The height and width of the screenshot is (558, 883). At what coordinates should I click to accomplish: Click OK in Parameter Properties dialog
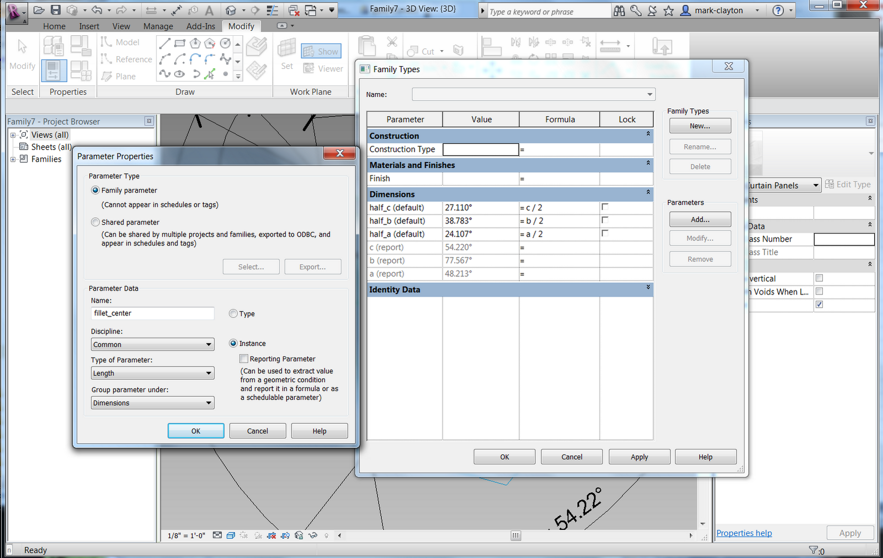[196, 431]
